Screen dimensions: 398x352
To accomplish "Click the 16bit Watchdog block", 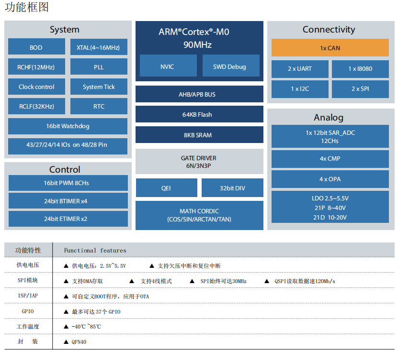I will pyautogui.click(x=68, y=126).
